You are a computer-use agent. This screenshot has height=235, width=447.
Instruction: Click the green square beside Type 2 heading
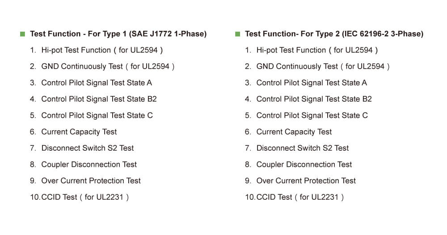(237, 34)
